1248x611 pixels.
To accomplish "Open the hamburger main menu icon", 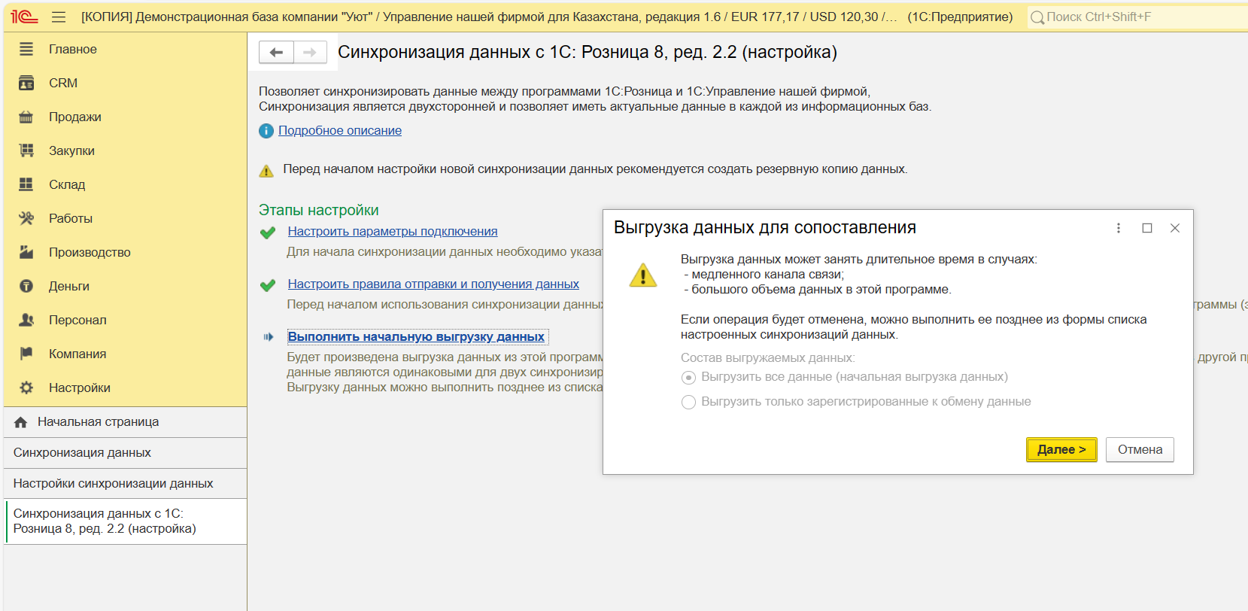I will pyautogui.click(x=59, y=17).
